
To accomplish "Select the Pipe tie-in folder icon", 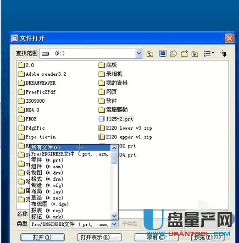I will 21,136.
